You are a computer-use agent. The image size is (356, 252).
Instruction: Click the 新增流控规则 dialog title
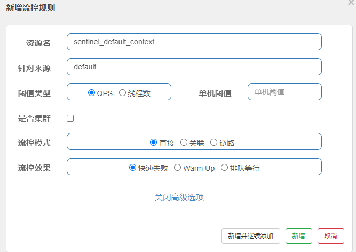pos(30,8)
